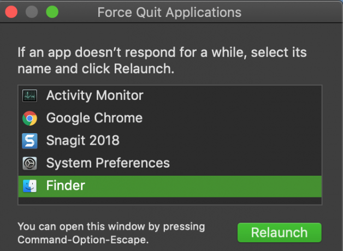Click the Activity Monitor app icon

tap(29, 95)
